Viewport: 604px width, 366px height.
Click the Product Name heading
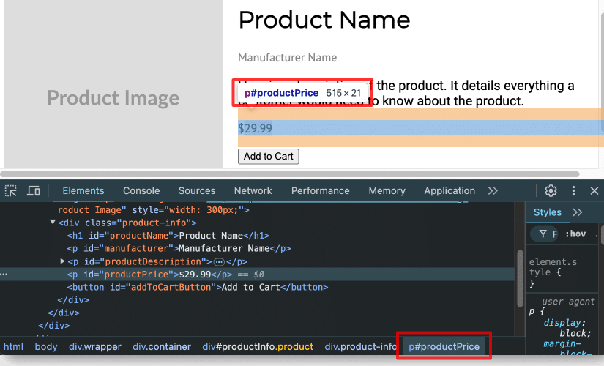tap(324, 20)
